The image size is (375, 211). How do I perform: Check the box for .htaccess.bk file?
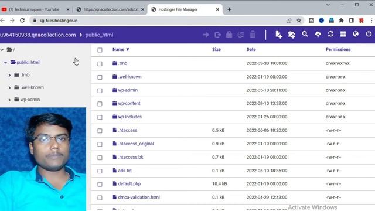[x=100, y=158]
